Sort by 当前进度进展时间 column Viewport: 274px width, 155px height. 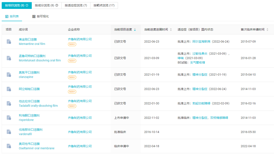(171, 30)
